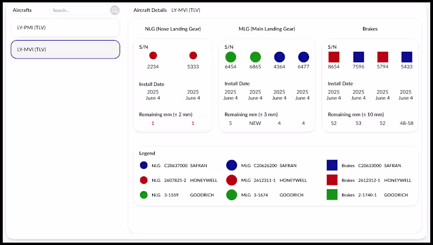Click legend red Brakes HONEYWELL square
The width and height of the screenshot is (433, 245).
(332, 180)
